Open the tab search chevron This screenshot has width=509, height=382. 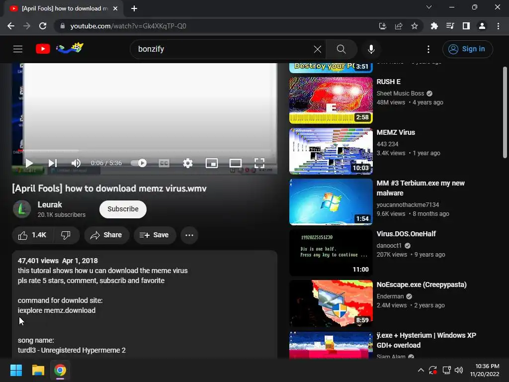[429, 7]
